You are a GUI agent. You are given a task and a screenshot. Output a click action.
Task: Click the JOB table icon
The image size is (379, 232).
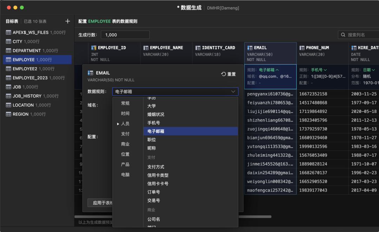point(8,87)
